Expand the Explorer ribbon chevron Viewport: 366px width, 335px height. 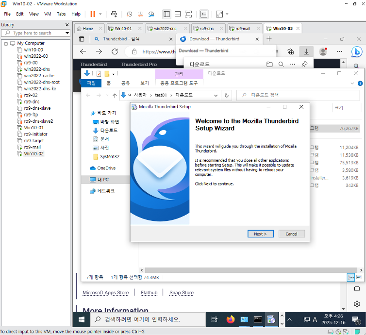click(352, 84)
